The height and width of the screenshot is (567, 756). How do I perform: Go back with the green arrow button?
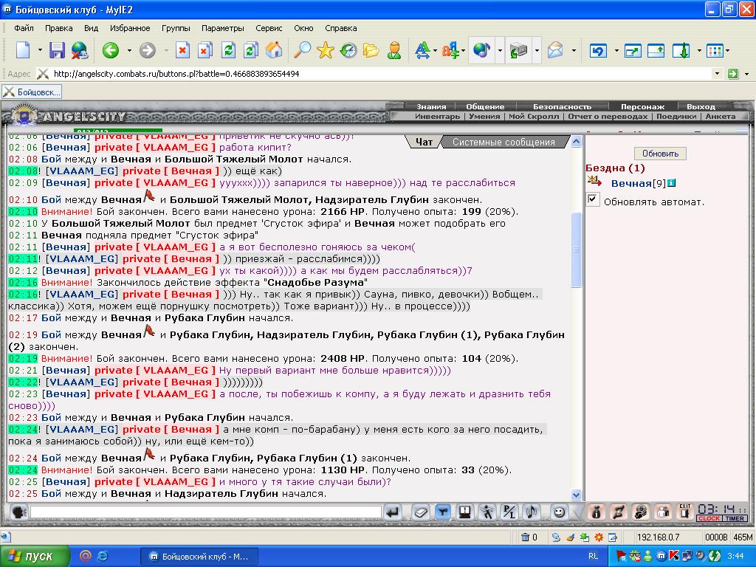click(111, 49)
